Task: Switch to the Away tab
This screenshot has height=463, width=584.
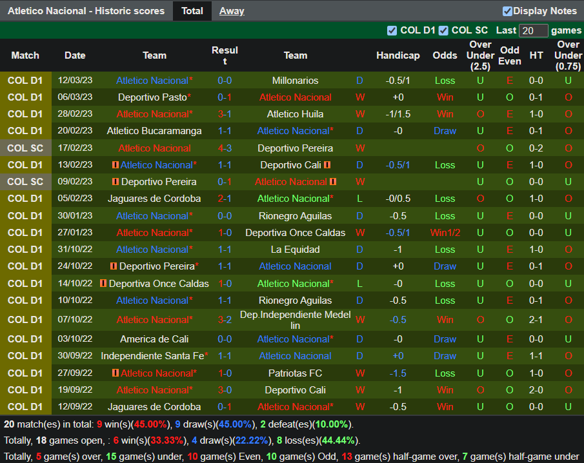Action: (232, 11)
